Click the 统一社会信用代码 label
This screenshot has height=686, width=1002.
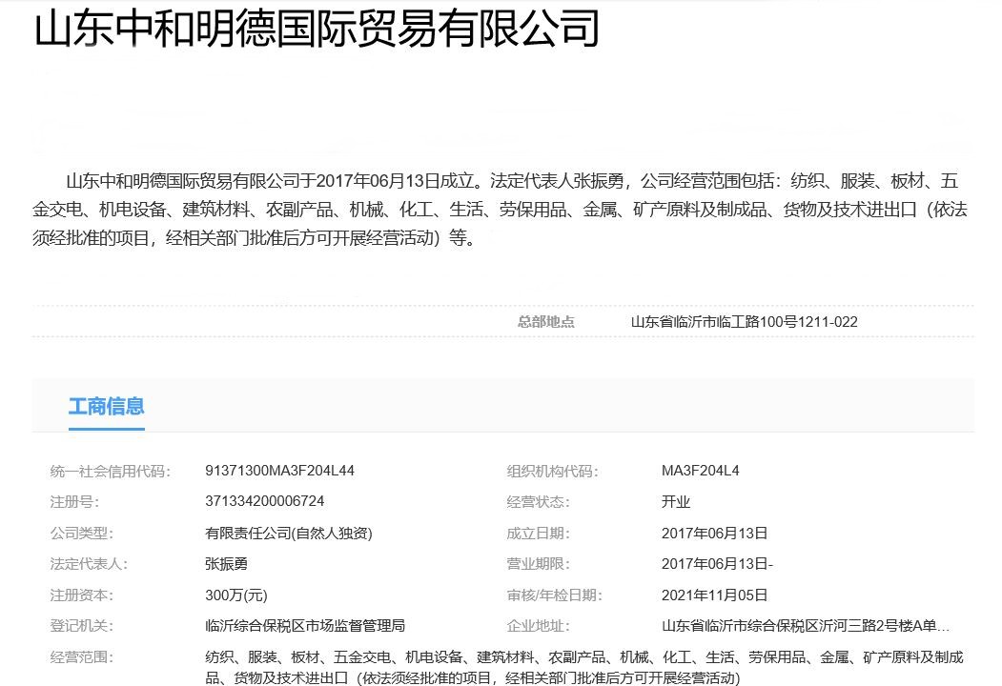110,472
